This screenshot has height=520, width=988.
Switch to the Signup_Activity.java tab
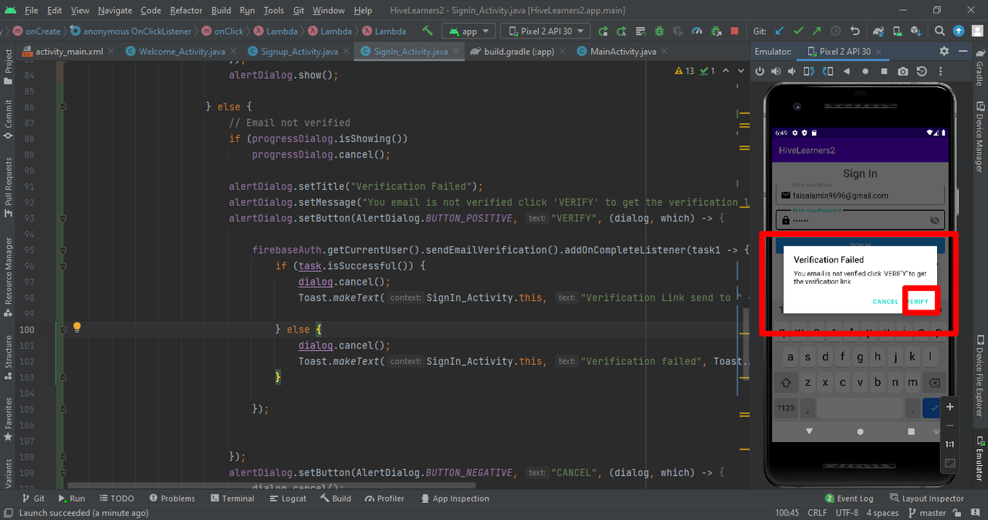pos(299,52)
